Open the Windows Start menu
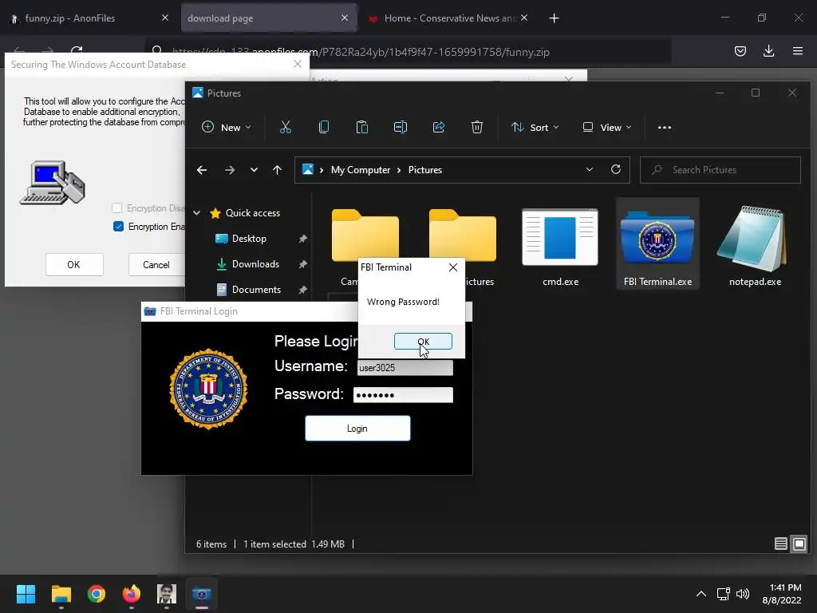This screenshot has width=817, height=613. click(x=26, y=594)
